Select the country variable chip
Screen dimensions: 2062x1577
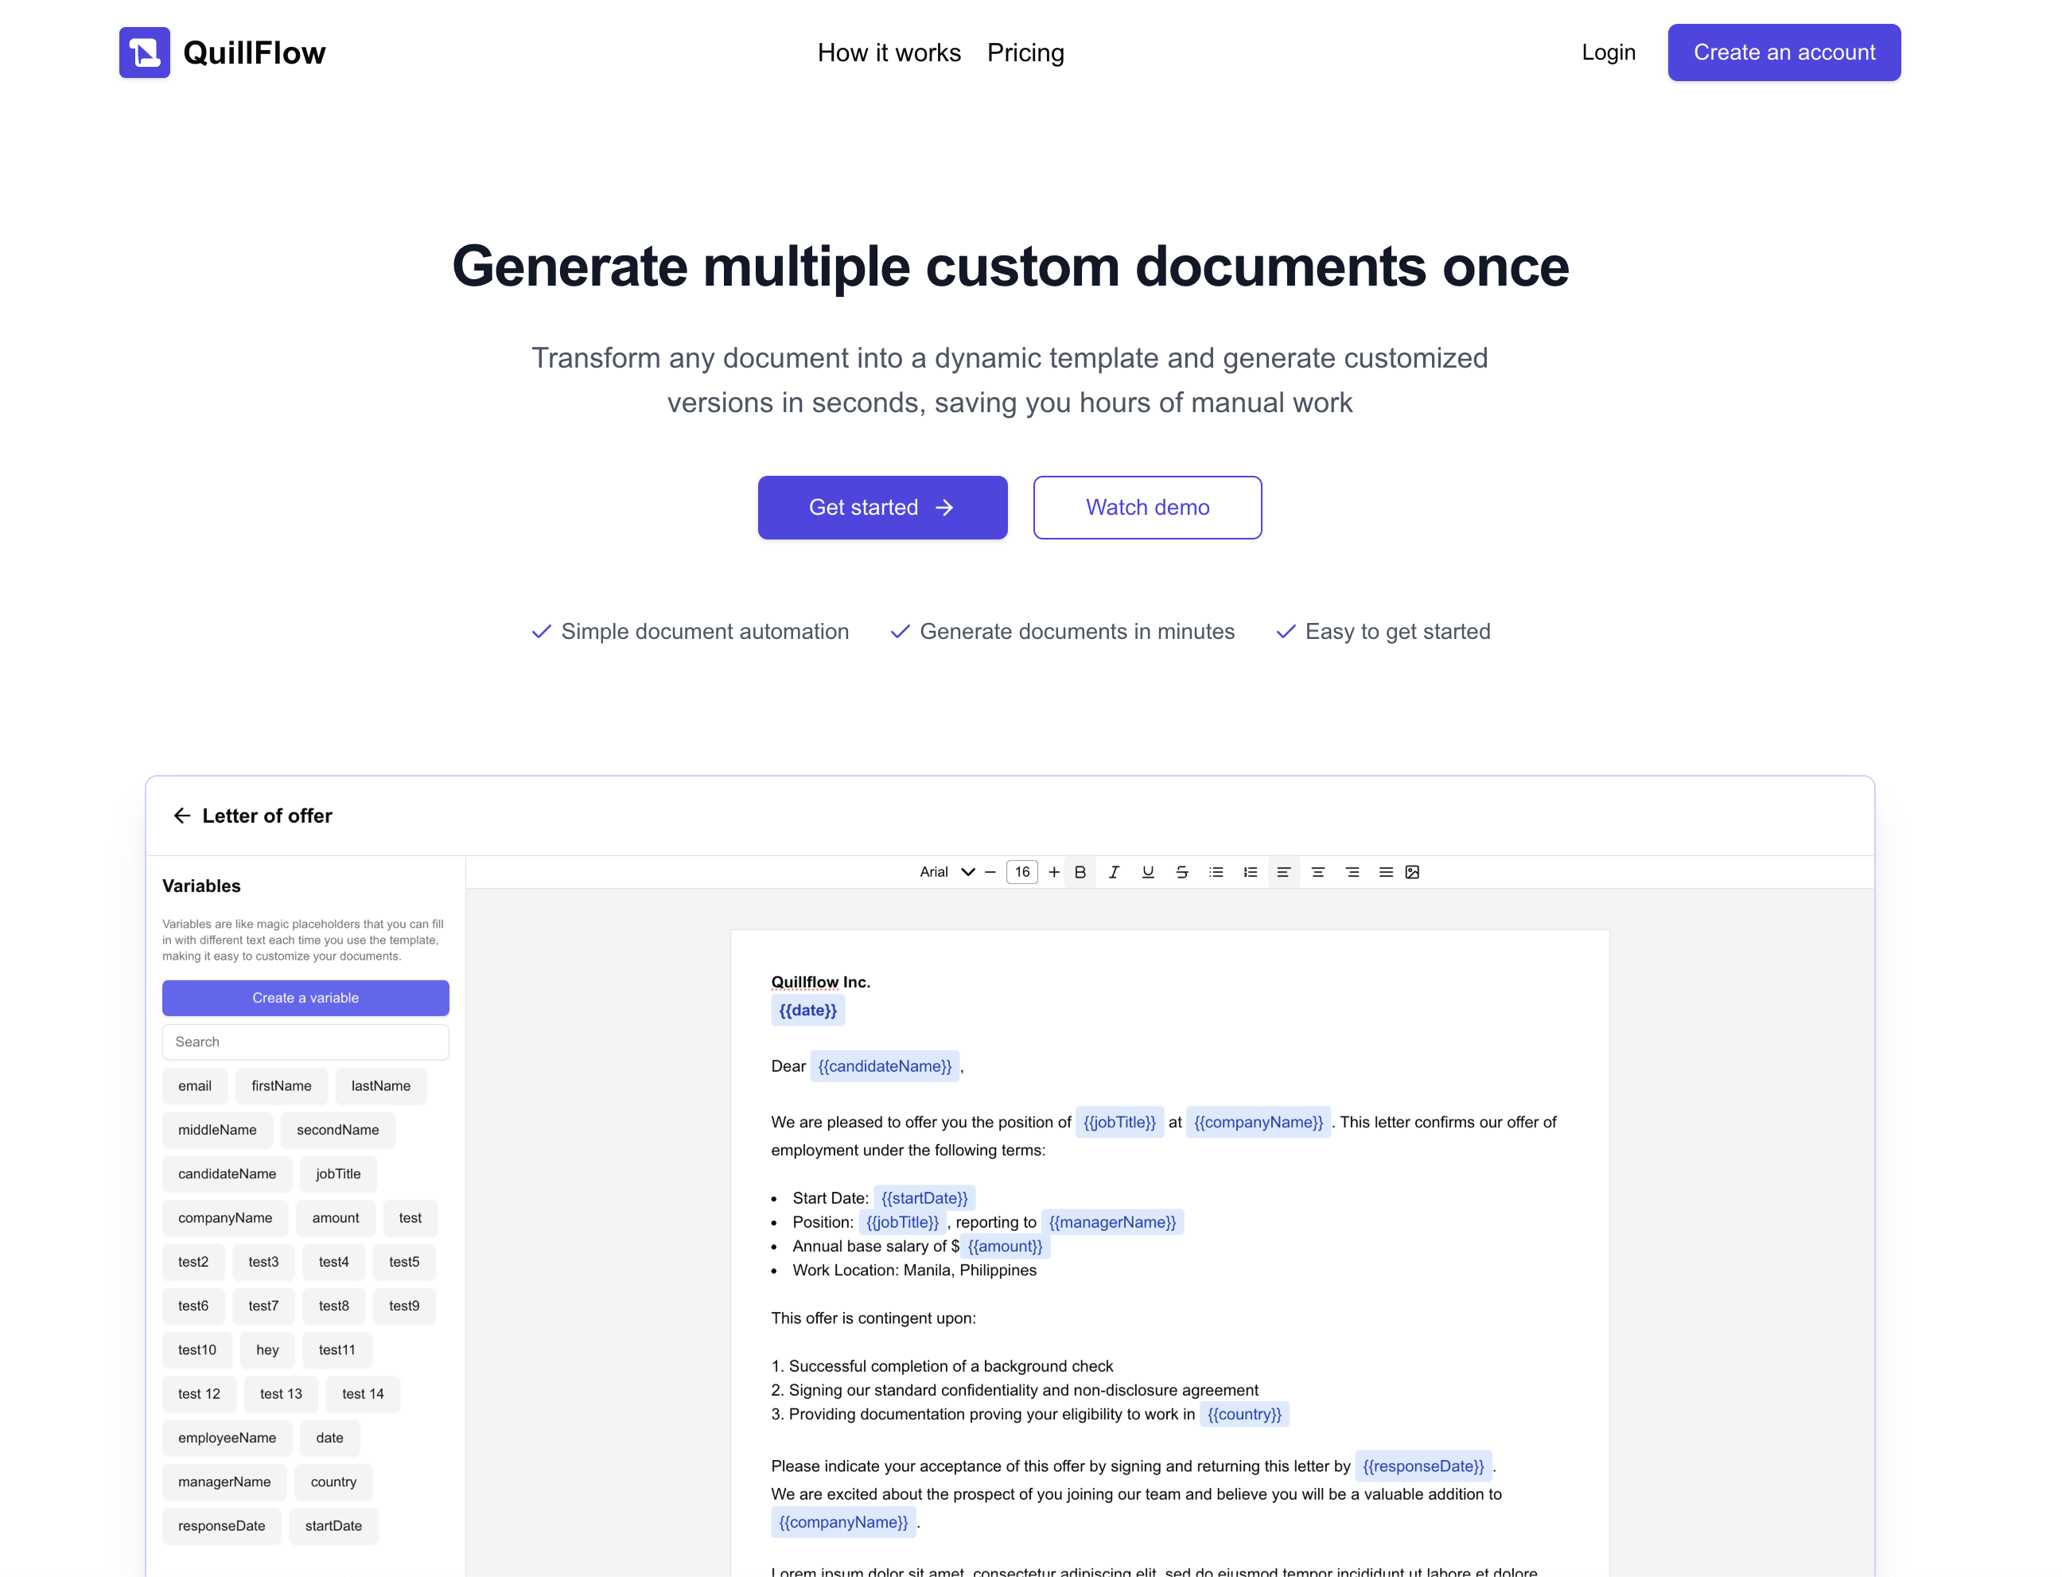334,1482
